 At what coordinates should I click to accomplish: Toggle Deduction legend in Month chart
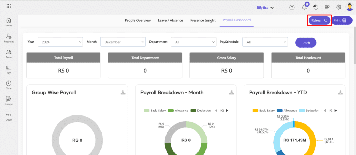[201, 111]
